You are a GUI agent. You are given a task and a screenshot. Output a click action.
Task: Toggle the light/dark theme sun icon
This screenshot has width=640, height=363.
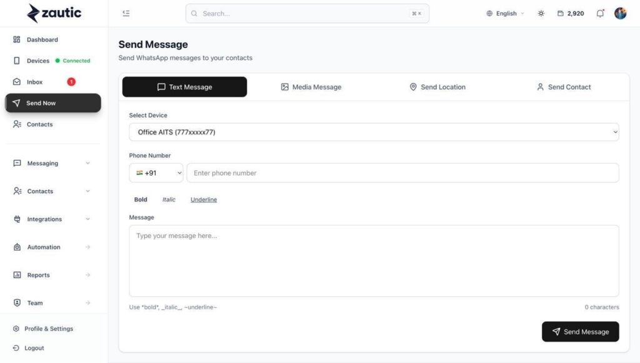[x=541, y=13]
